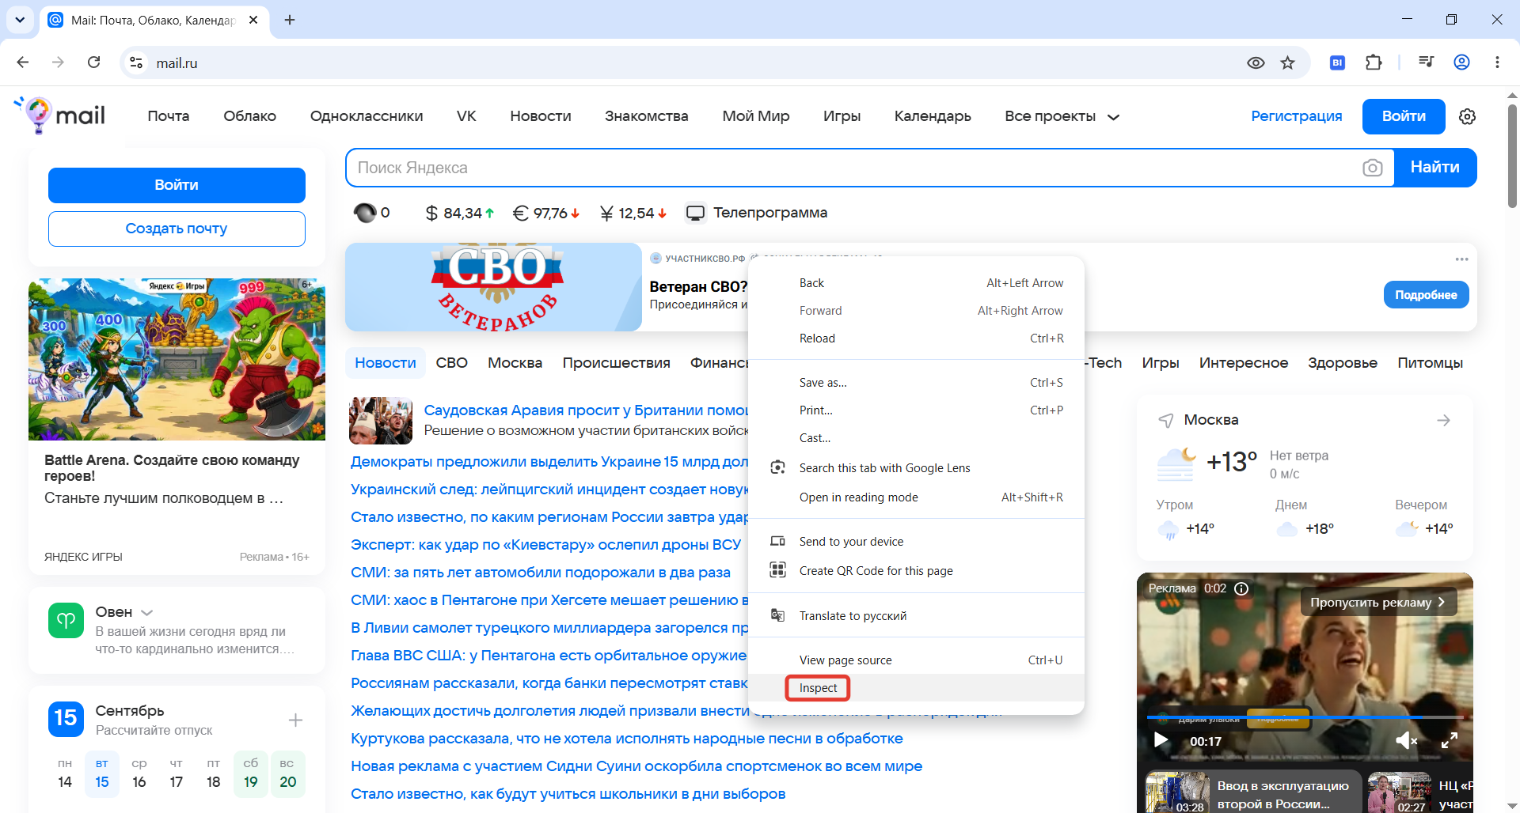Open the media control icon in toolbar
This screenshot has width=1520, height=813.
click(1426, 62)
